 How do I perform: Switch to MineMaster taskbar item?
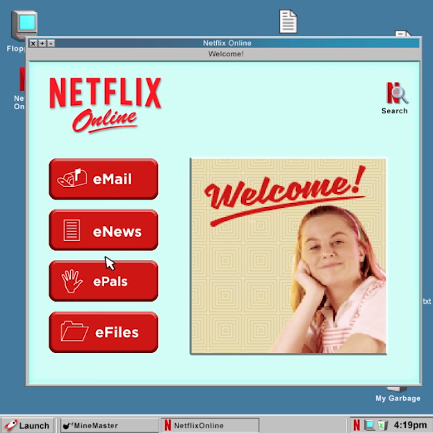(109, 425)
